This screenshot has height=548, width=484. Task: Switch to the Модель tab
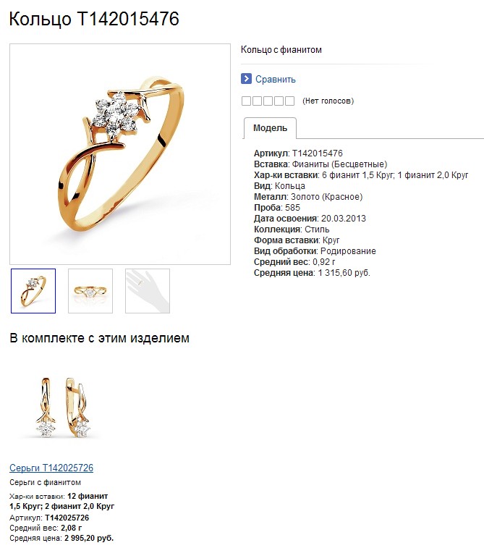click(x=270, y=128)
